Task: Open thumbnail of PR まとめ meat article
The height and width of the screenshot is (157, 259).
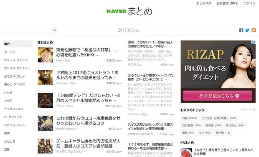Action: 186,152
